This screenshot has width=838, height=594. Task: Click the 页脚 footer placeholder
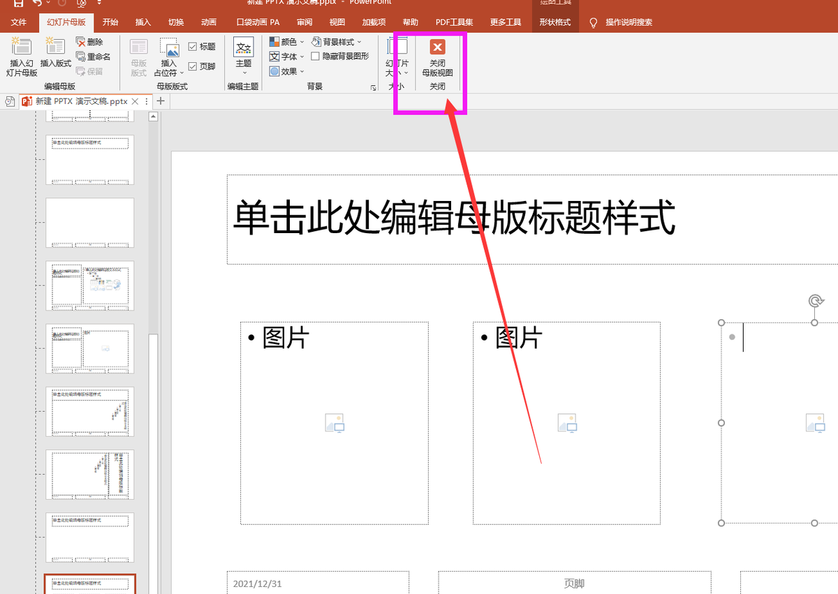(x=575, y=583)
